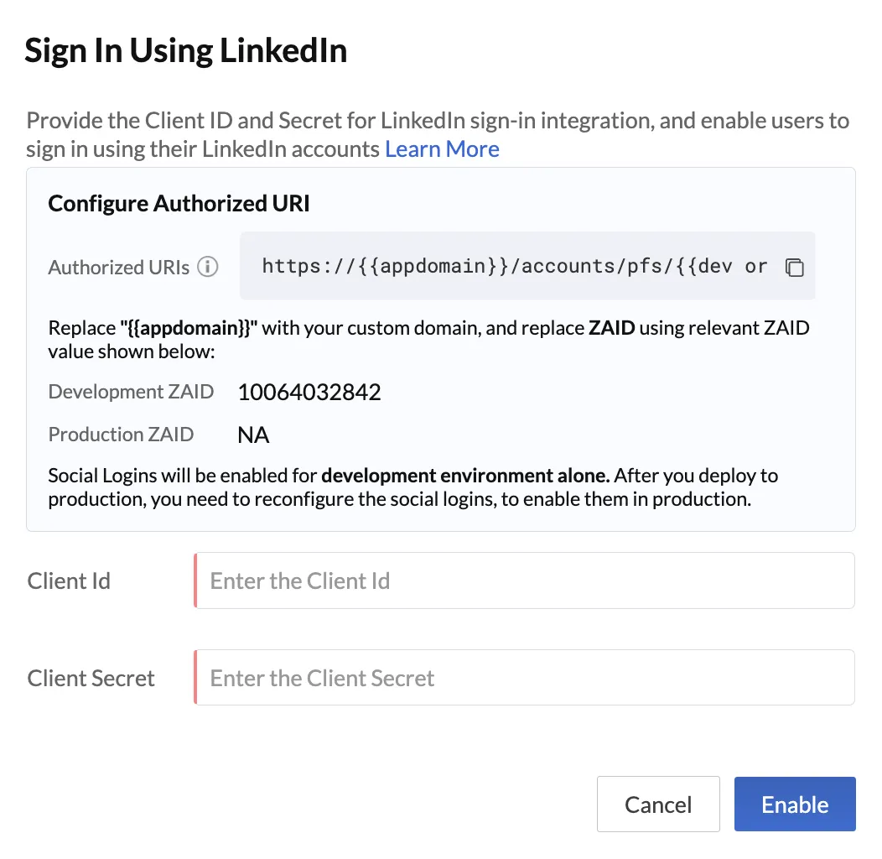The height and width of the screenshot is (859, 882).
Task: Click the Production ZAID label
Action: pyautogui.click(x=121, y=434)
